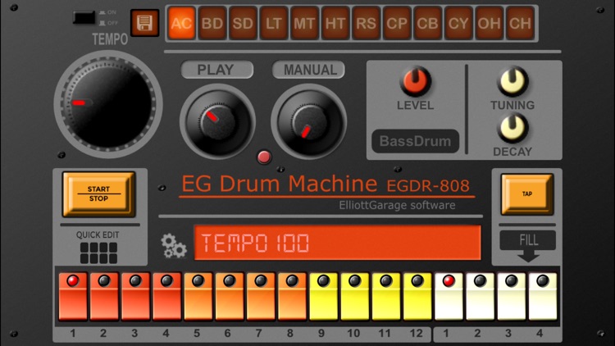The image size is (615, 346).
Task: Toggle orange step pad 8
Action: tap(292, 297)
